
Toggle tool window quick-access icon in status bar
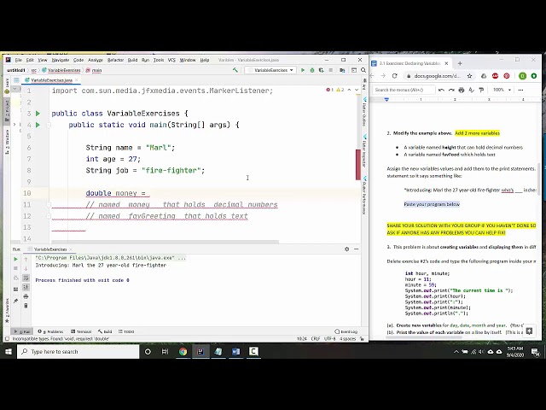7,338
